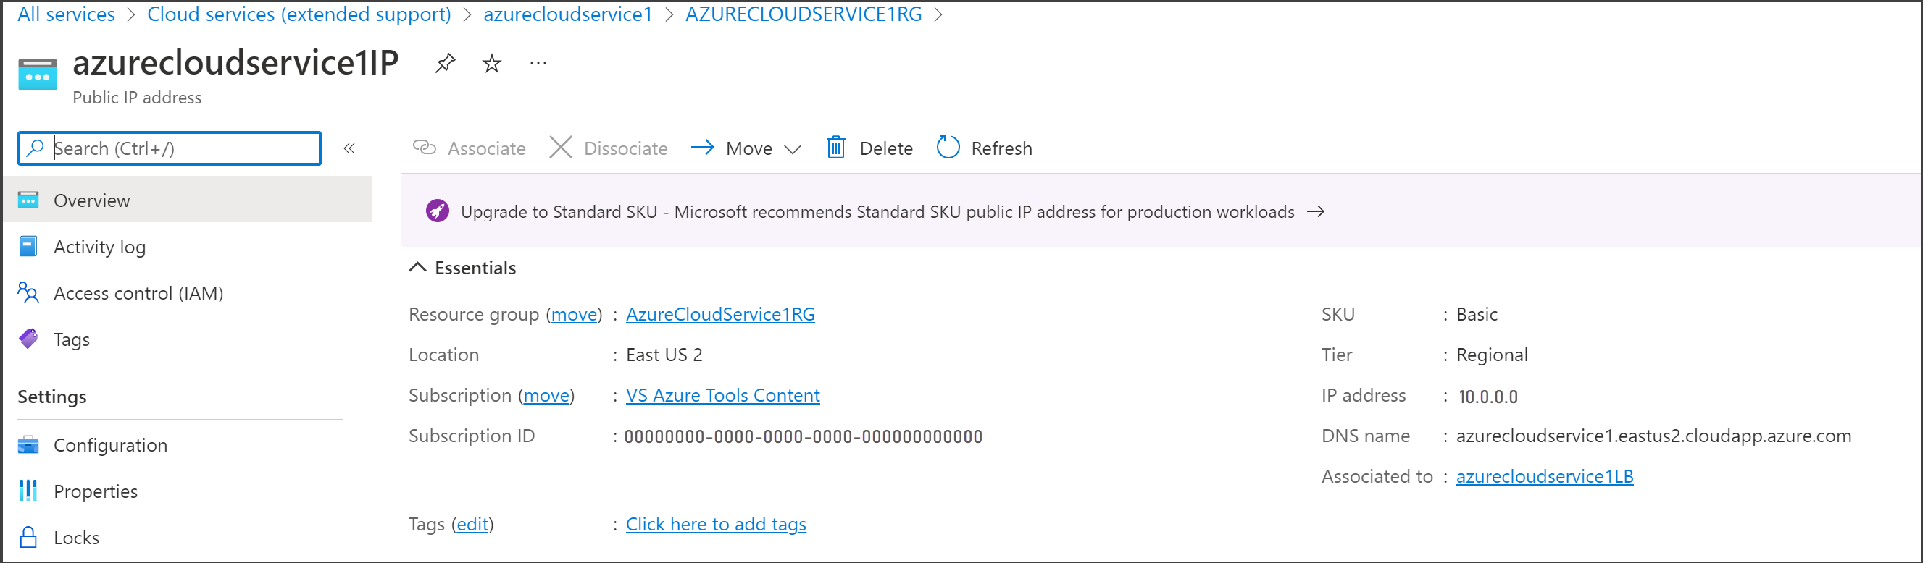Click the Delete trash can icon
This screenshot has height=563, width=1928.
pyautogui.click(x=836, y=148)
